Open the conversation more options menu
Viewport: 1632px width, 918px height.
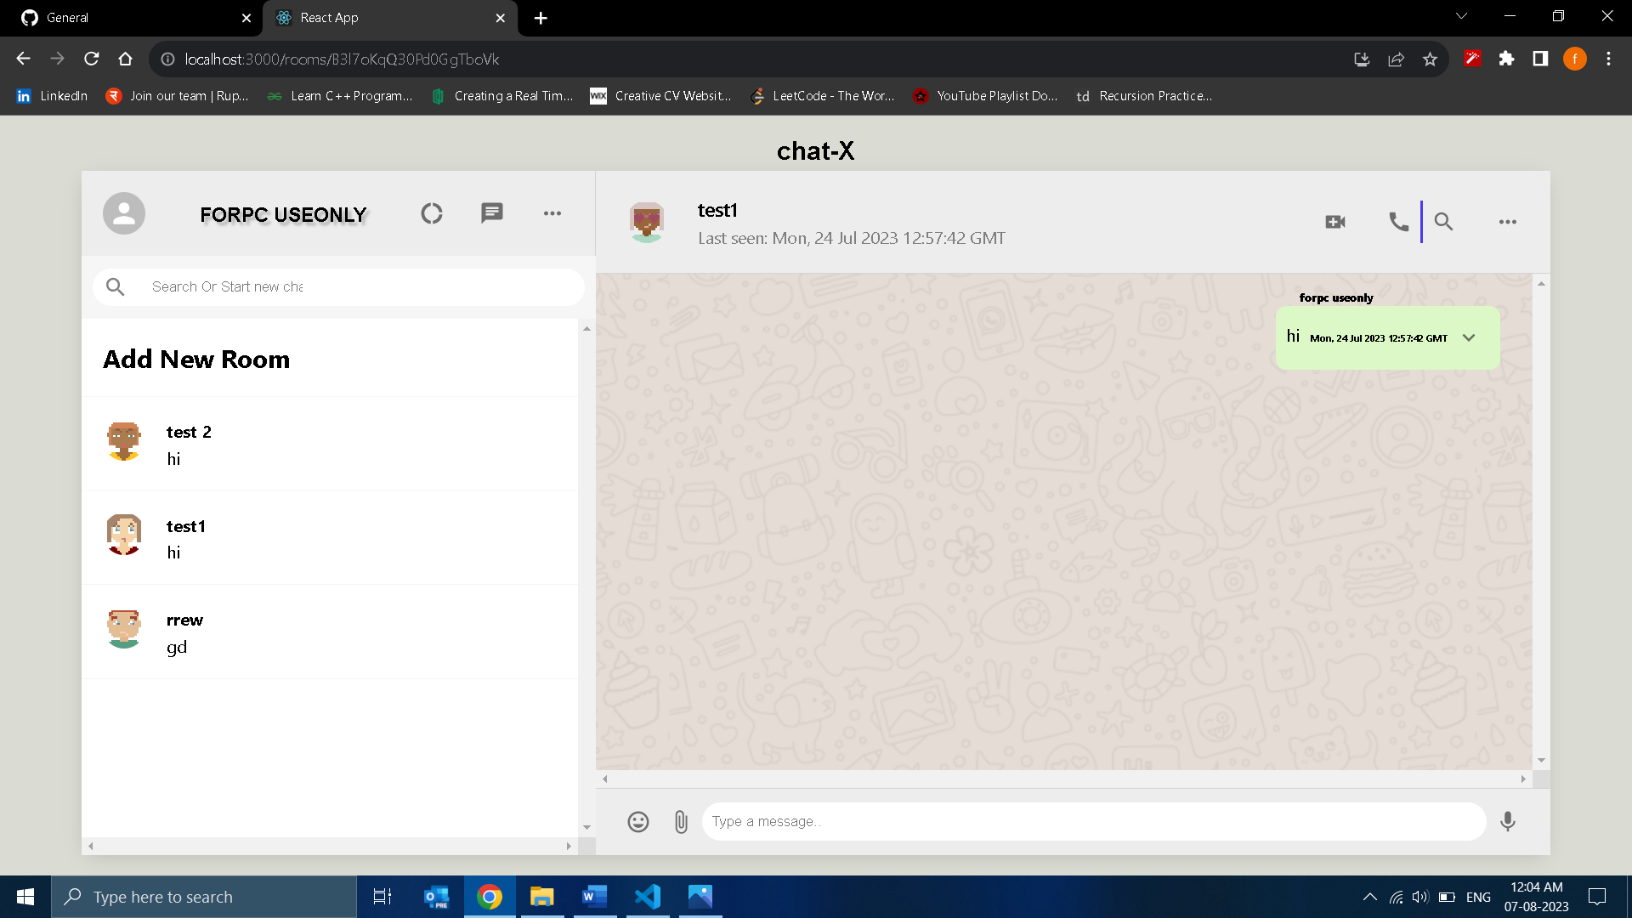click(1508, 221)
